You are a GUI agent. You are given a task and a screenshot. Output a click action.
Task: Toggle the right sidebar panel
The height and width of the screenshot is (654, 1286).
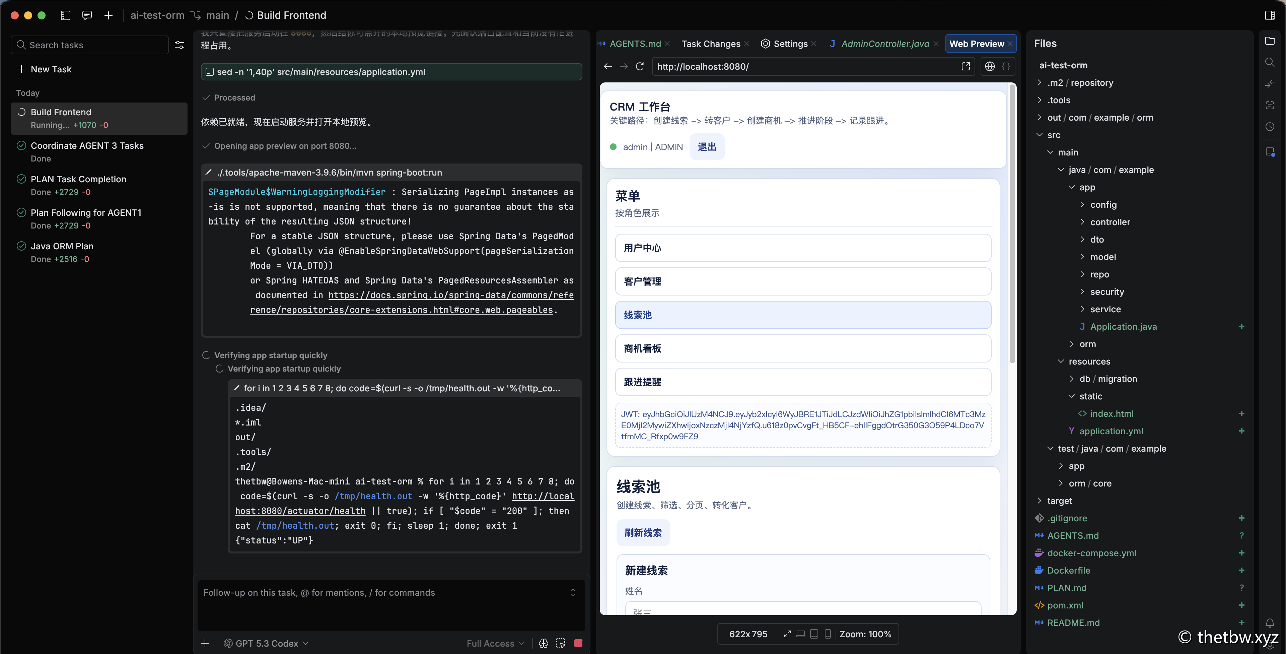(x=1270, y=15)
